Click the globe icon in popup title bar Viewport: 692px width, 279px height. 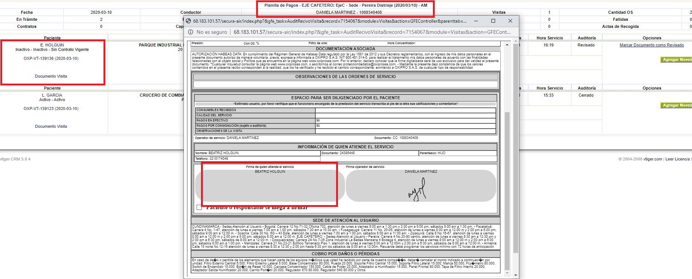point(188,21)
